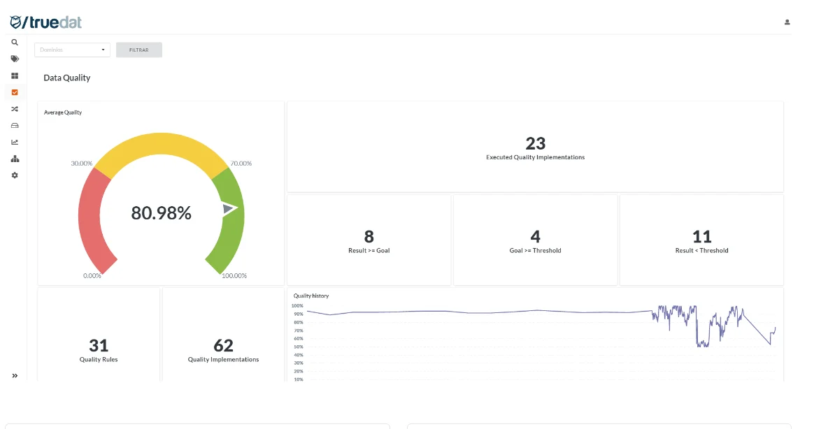Viewport: 821px width, 429px height.
Task: Click the 80.98% gauge value
Action: click(162, 213)
